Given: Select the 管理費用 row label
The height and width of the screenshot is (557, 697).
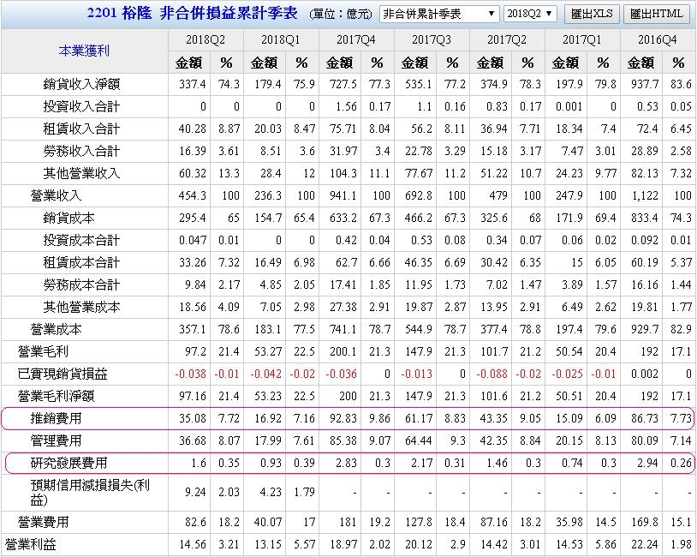Looking at the screenshot, I should (x=56, y=440).
